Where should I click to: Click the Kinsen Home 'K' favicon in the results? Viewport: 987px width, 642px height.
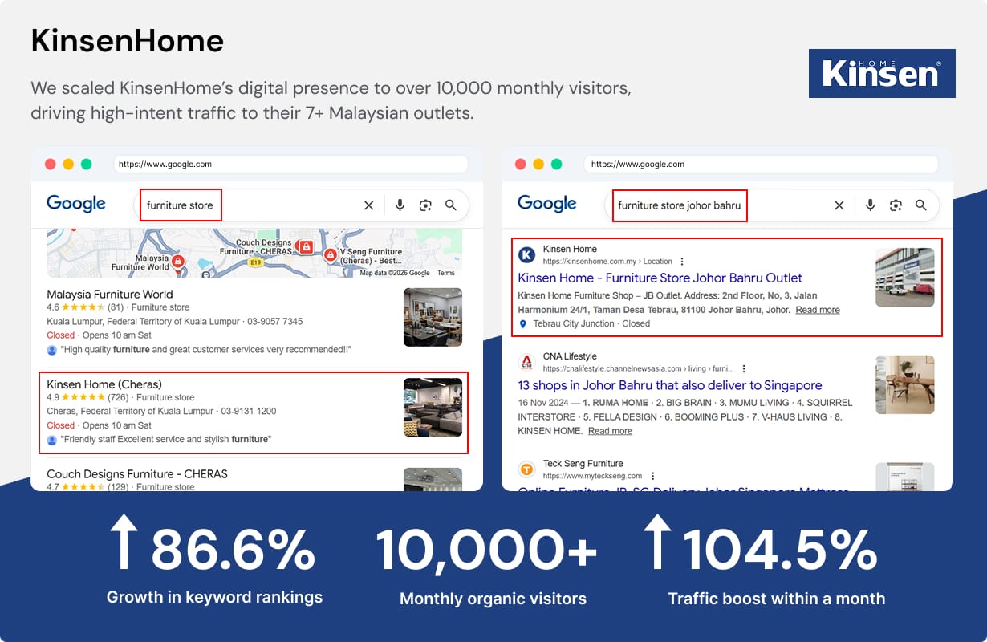527,255
